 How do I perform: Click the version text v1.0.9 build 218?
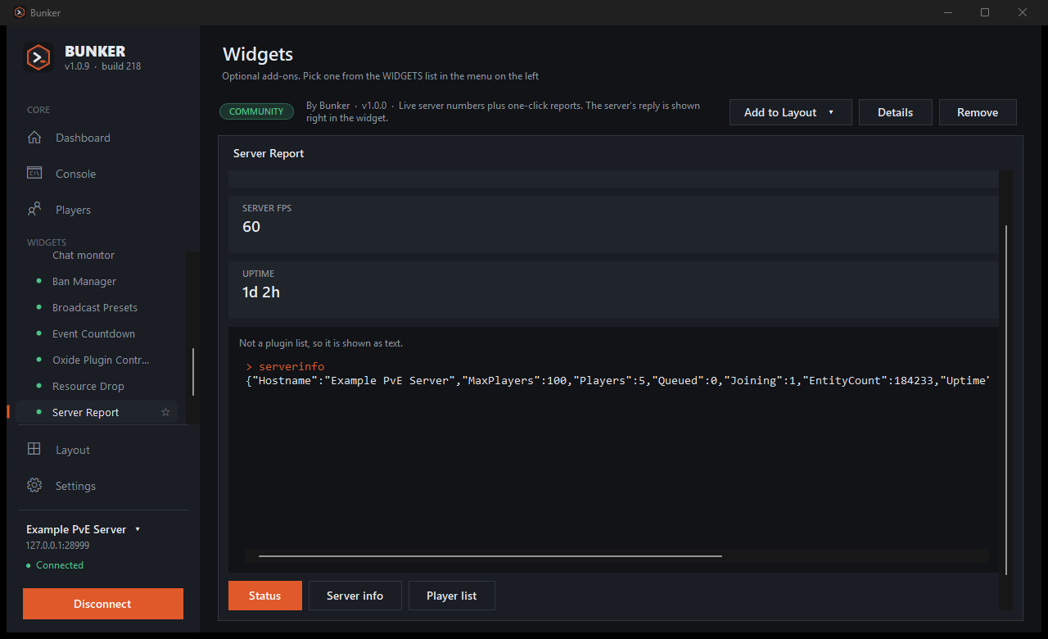(x=103, y=66)
